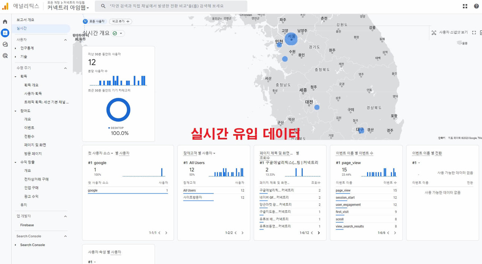The width and height of the screenshot is (482, 264).
Task: Open 유지 report in sidebar
Action: tap(24, 205)
